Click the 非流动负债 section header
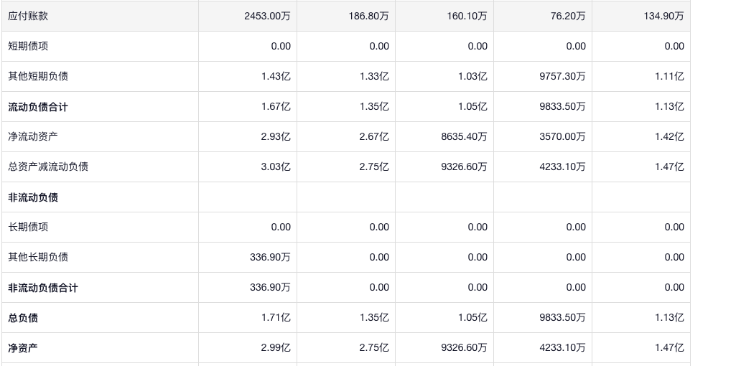The image size is (736, 366). 33,197
